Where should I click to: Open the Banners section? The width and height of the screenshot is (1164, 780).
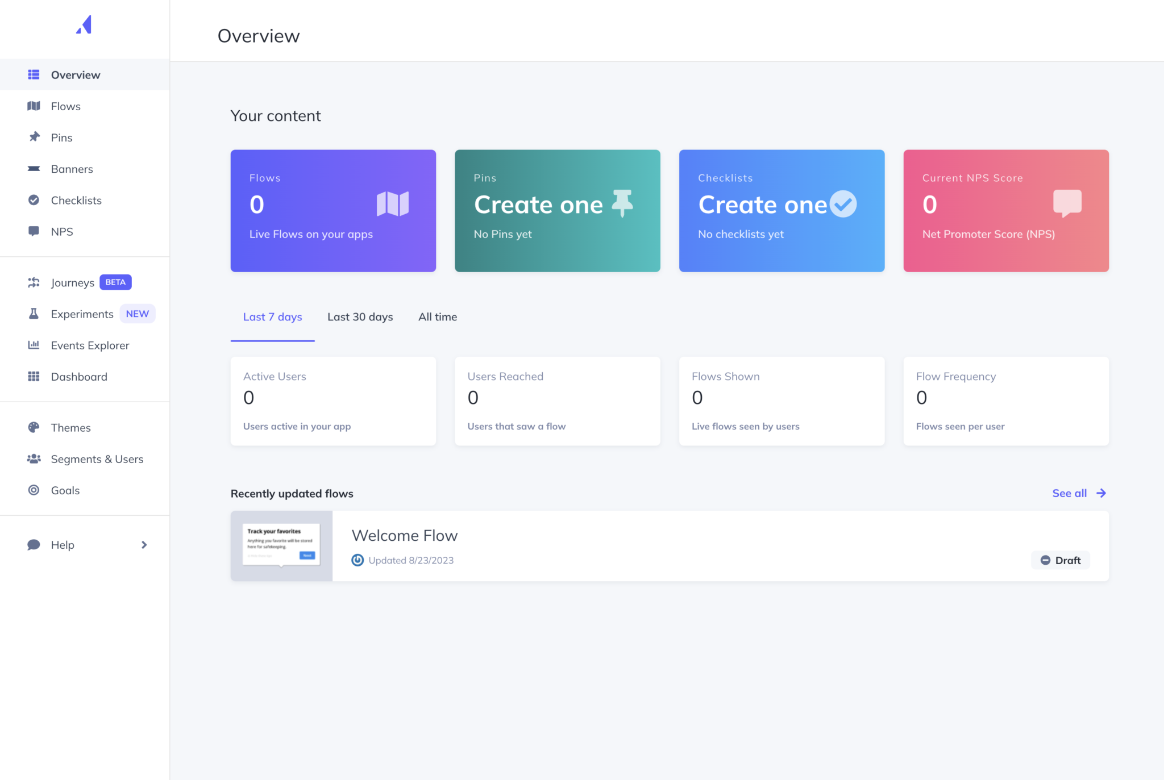(72, 169)
